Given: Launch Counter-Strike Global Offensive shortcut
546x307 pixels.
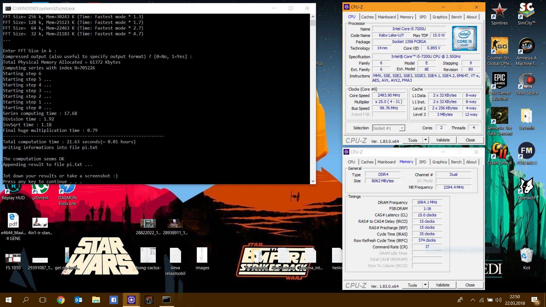Looking at the screenshot, I should click(x=499, y=51).
